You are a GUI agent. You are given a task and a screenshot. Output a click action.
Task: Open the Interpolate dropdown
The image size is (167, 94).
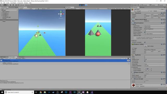155,64
